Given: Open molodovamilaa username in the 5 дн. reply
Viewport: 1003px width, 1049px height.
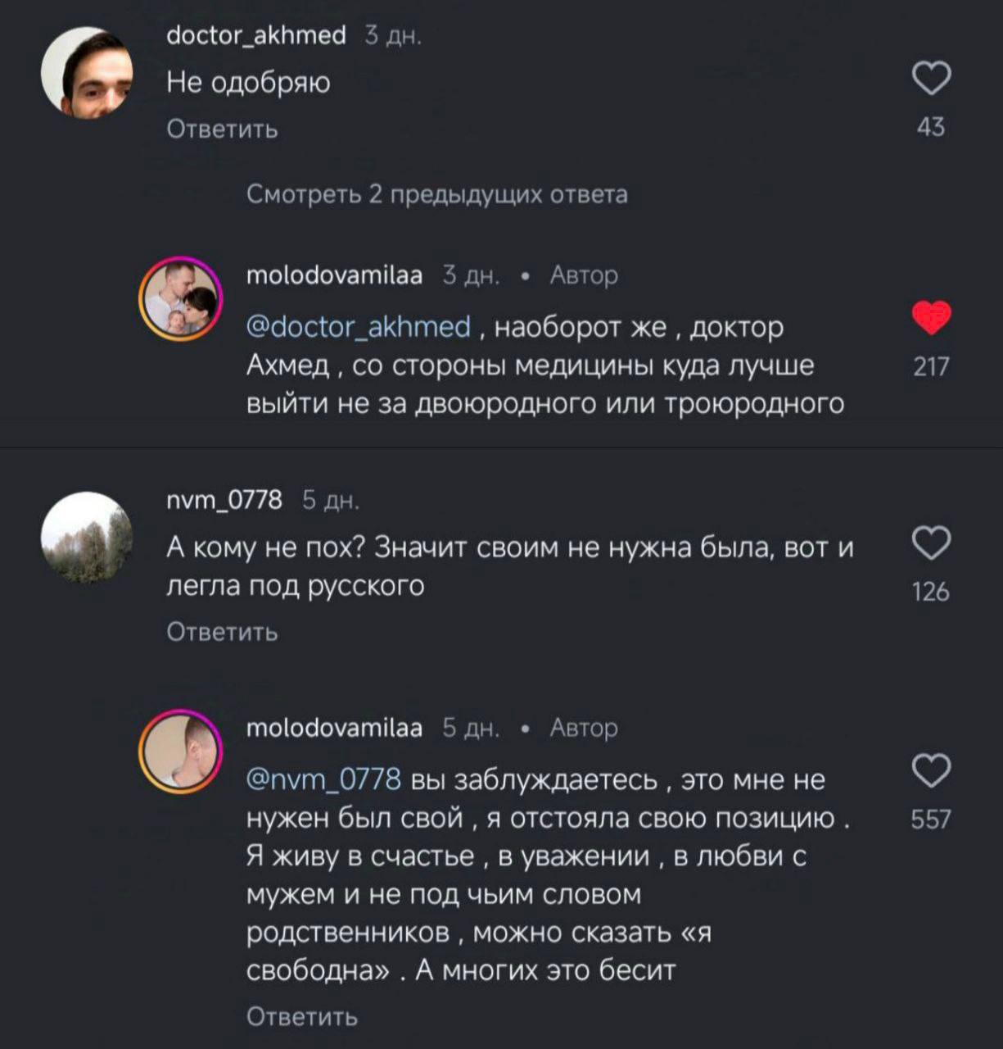Looking at the screenshot, I should click(334, 728).
